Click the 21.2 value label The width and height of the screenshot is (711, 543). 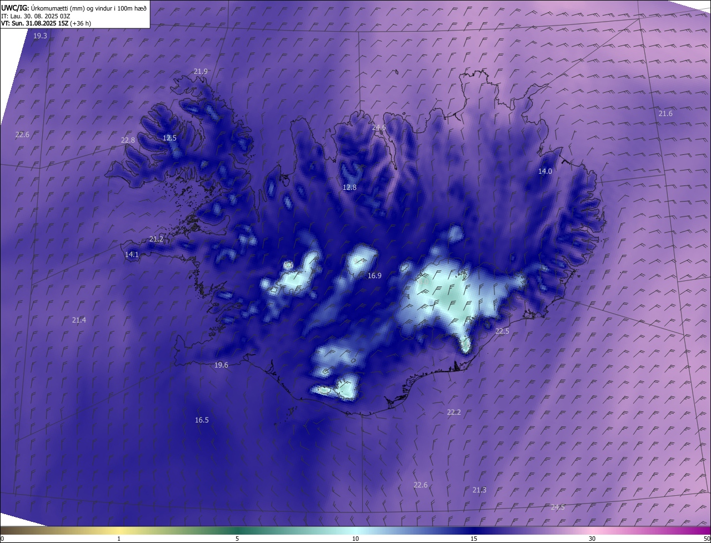tap(156, 239)
